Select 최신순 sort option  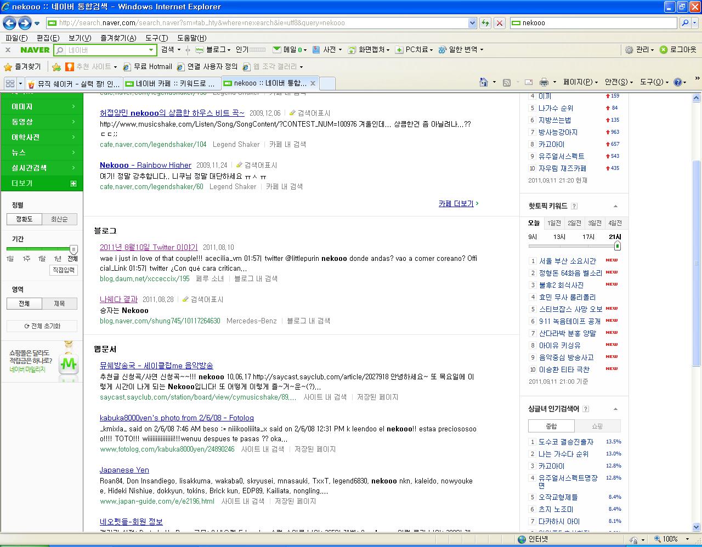pyautogui.click(x=59, y=219)
